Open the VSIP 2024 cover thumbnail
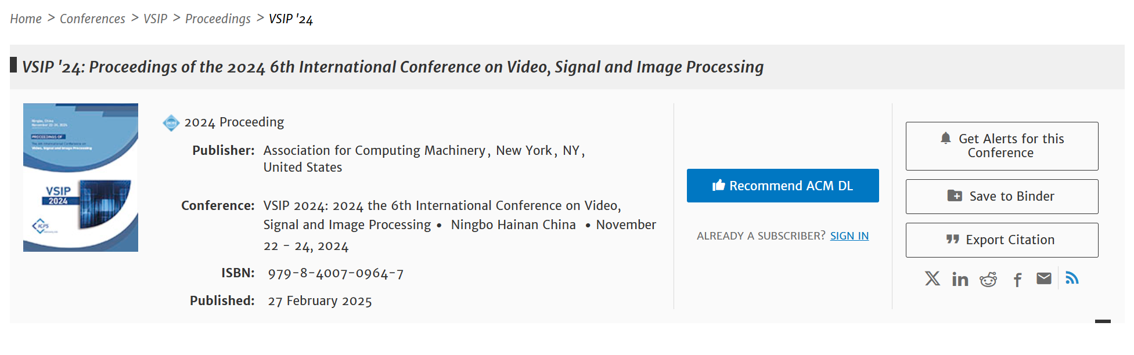The image size is (1134, 355). [x=81, y=178]
